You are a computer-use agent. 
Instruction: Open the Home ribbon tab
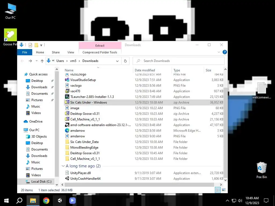40,52
